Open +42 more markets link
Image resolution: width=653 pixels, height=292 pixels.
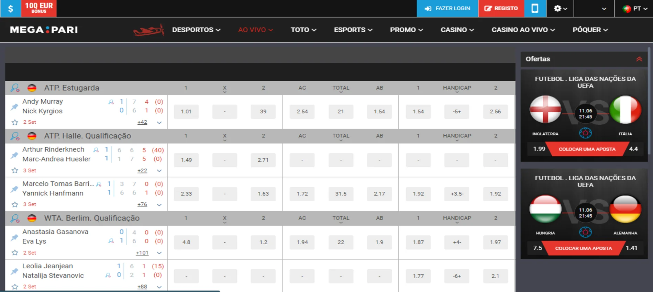pyautogui.click(x=142, y=122)
